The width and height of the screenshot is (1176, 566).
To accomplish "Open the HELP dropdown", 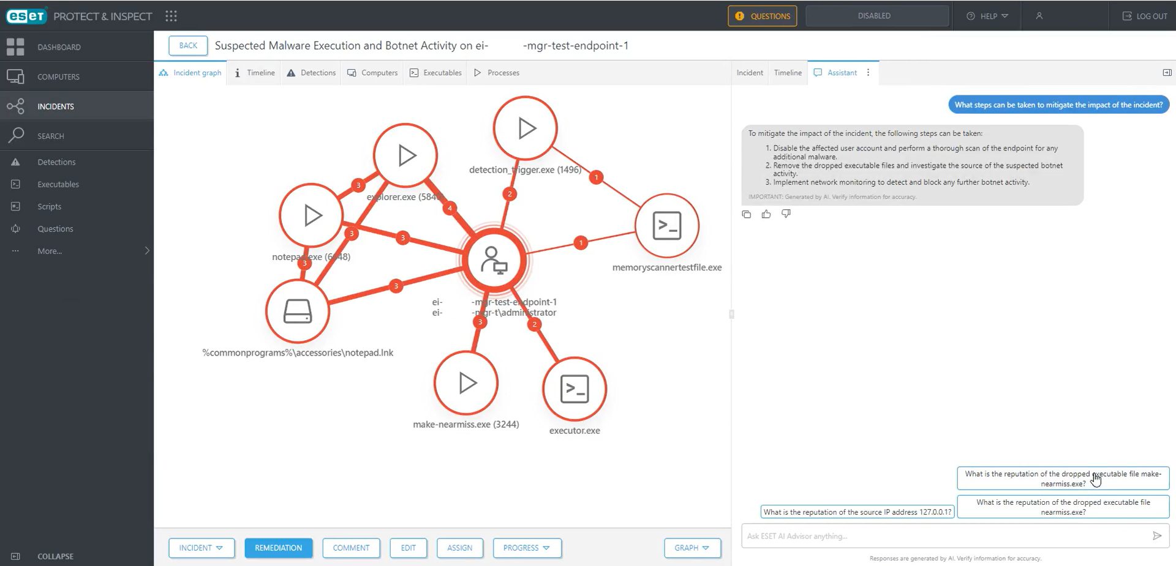I will (x=987, y=16).
